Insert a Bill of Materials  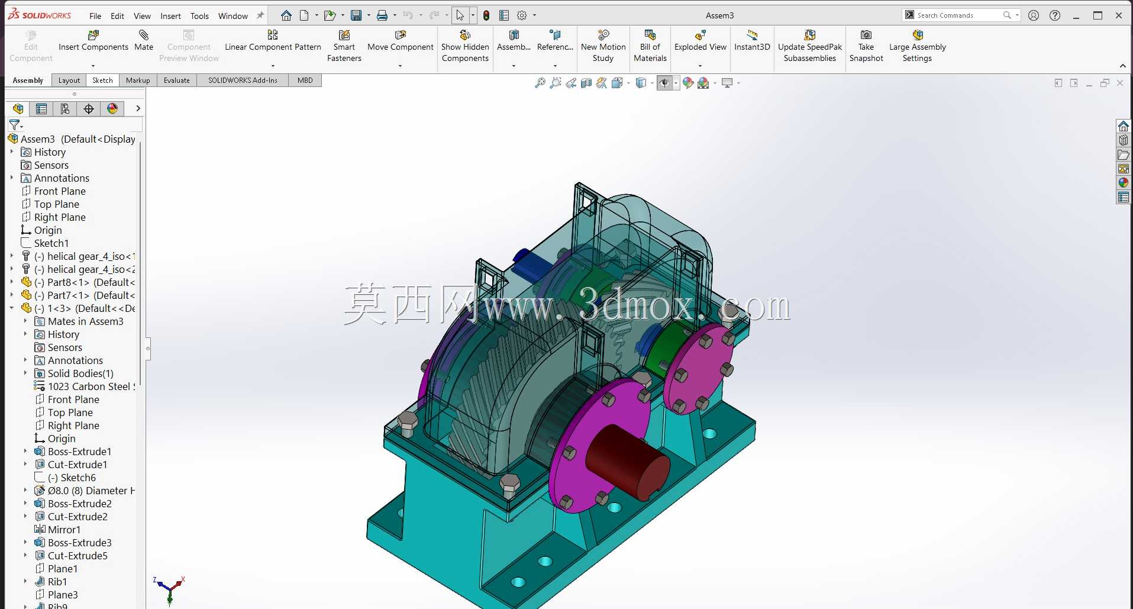coord(650,46)
